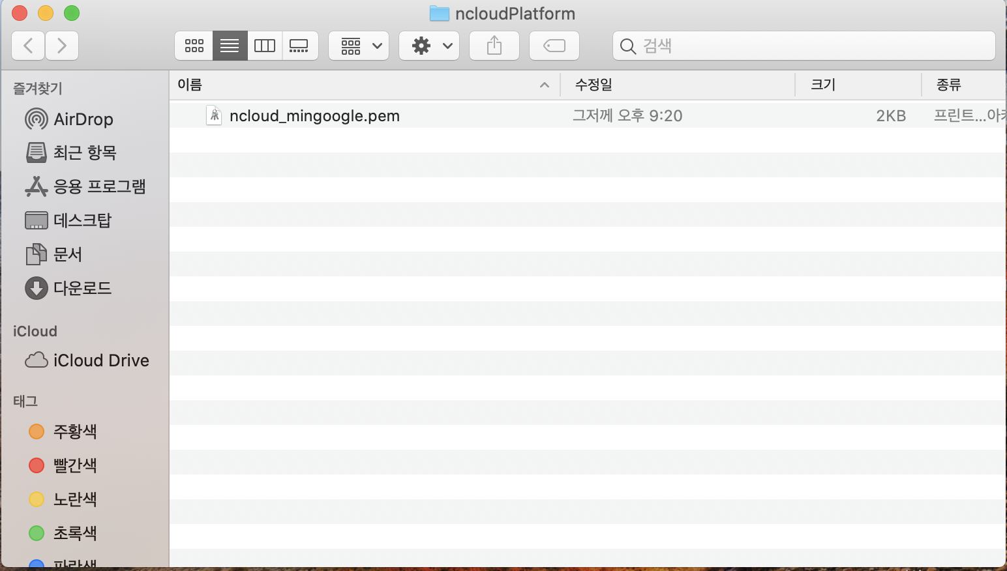Sort by the 수정일 column header
Image resolution: width=1007 pixels, height=571 pixels.
tap(678, 85)
